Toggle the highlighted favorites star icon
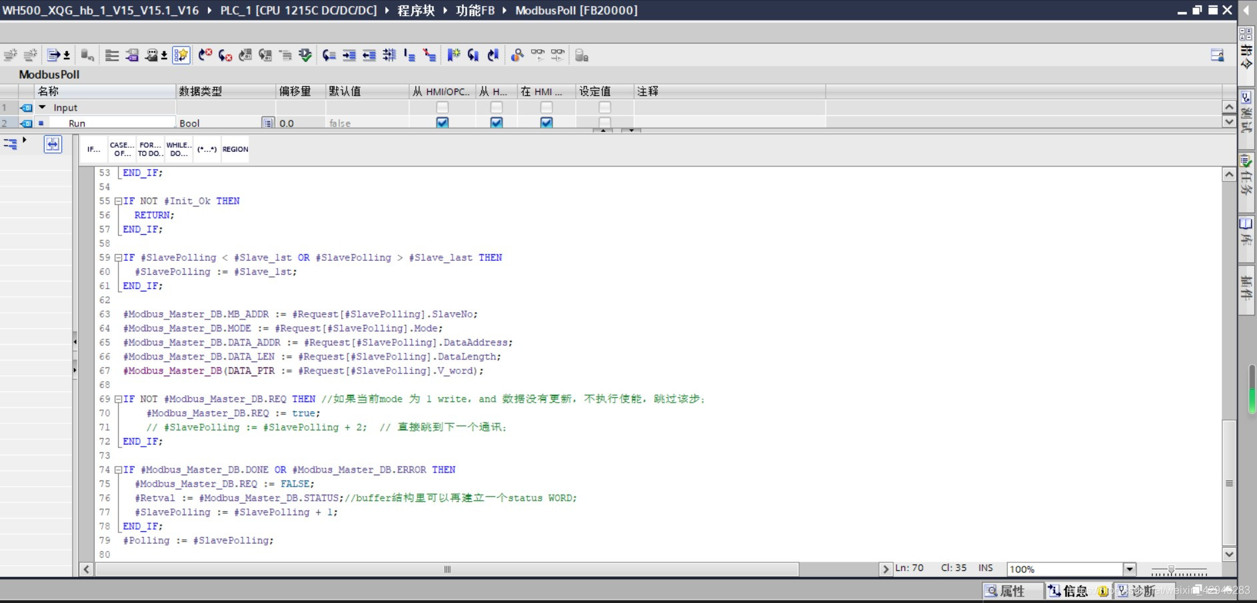 [181, 55]
